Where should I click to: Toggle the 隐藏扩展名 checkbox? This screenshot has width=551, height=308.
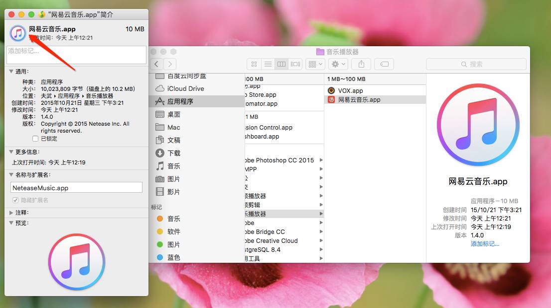pyautogui.click(x=15, y=200)
